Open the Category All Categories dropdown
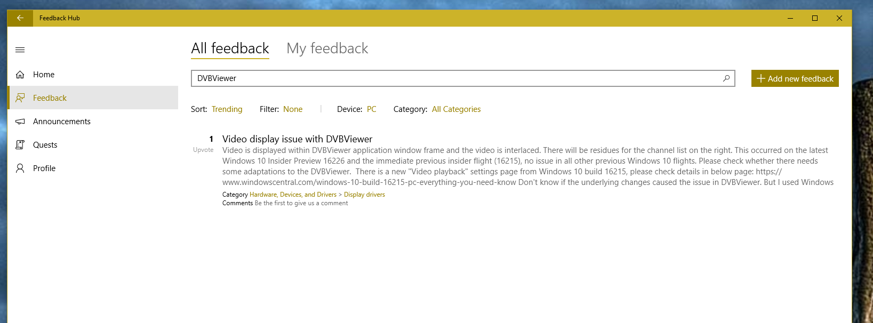This screenshot has width=873, height=323. (456, 109)
